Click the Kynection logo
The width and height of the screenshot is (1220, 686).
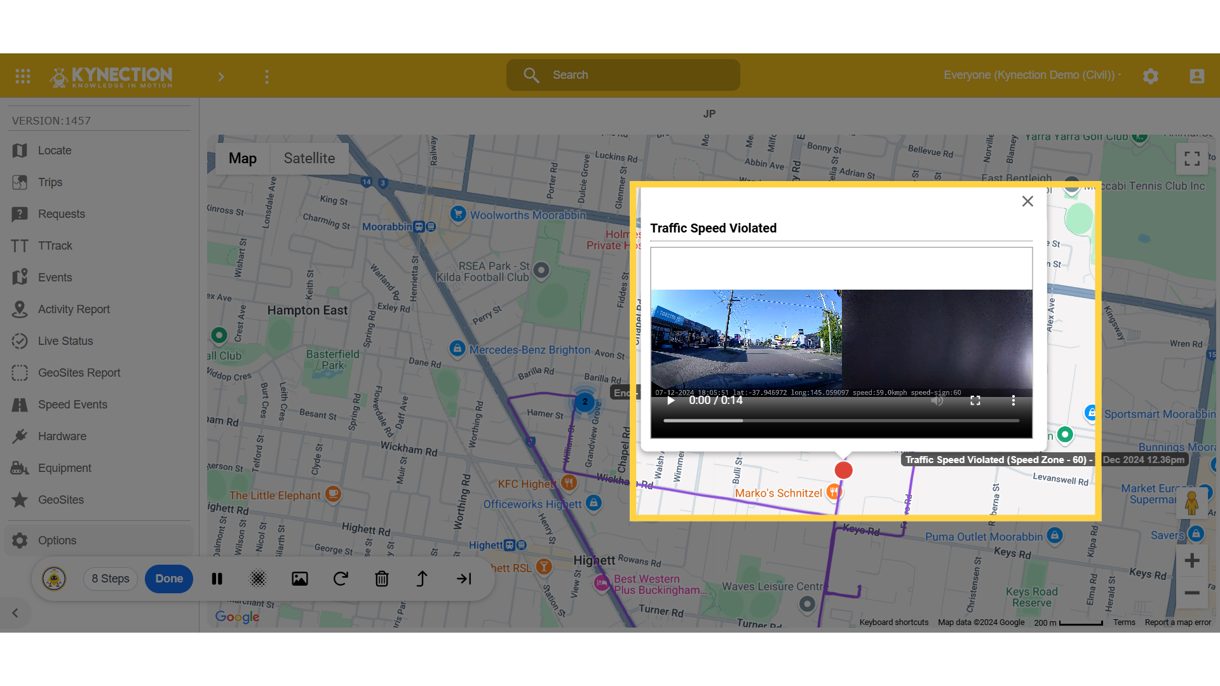click(x=111, y=76)
